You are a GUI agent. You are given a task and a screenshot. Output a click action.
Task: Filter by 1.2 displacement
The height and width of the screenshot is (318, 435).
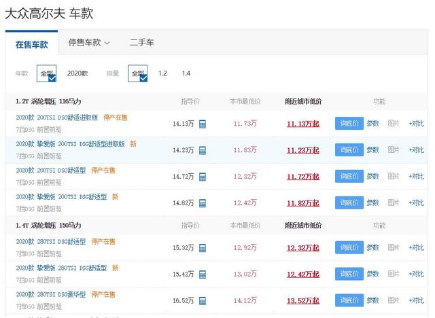pyautogui.click(x=162, y=73)
